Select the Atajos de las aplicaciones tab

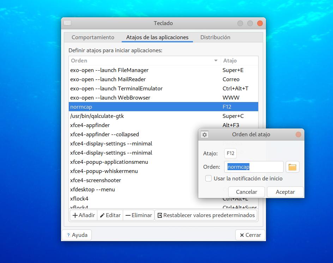point(157,37)
